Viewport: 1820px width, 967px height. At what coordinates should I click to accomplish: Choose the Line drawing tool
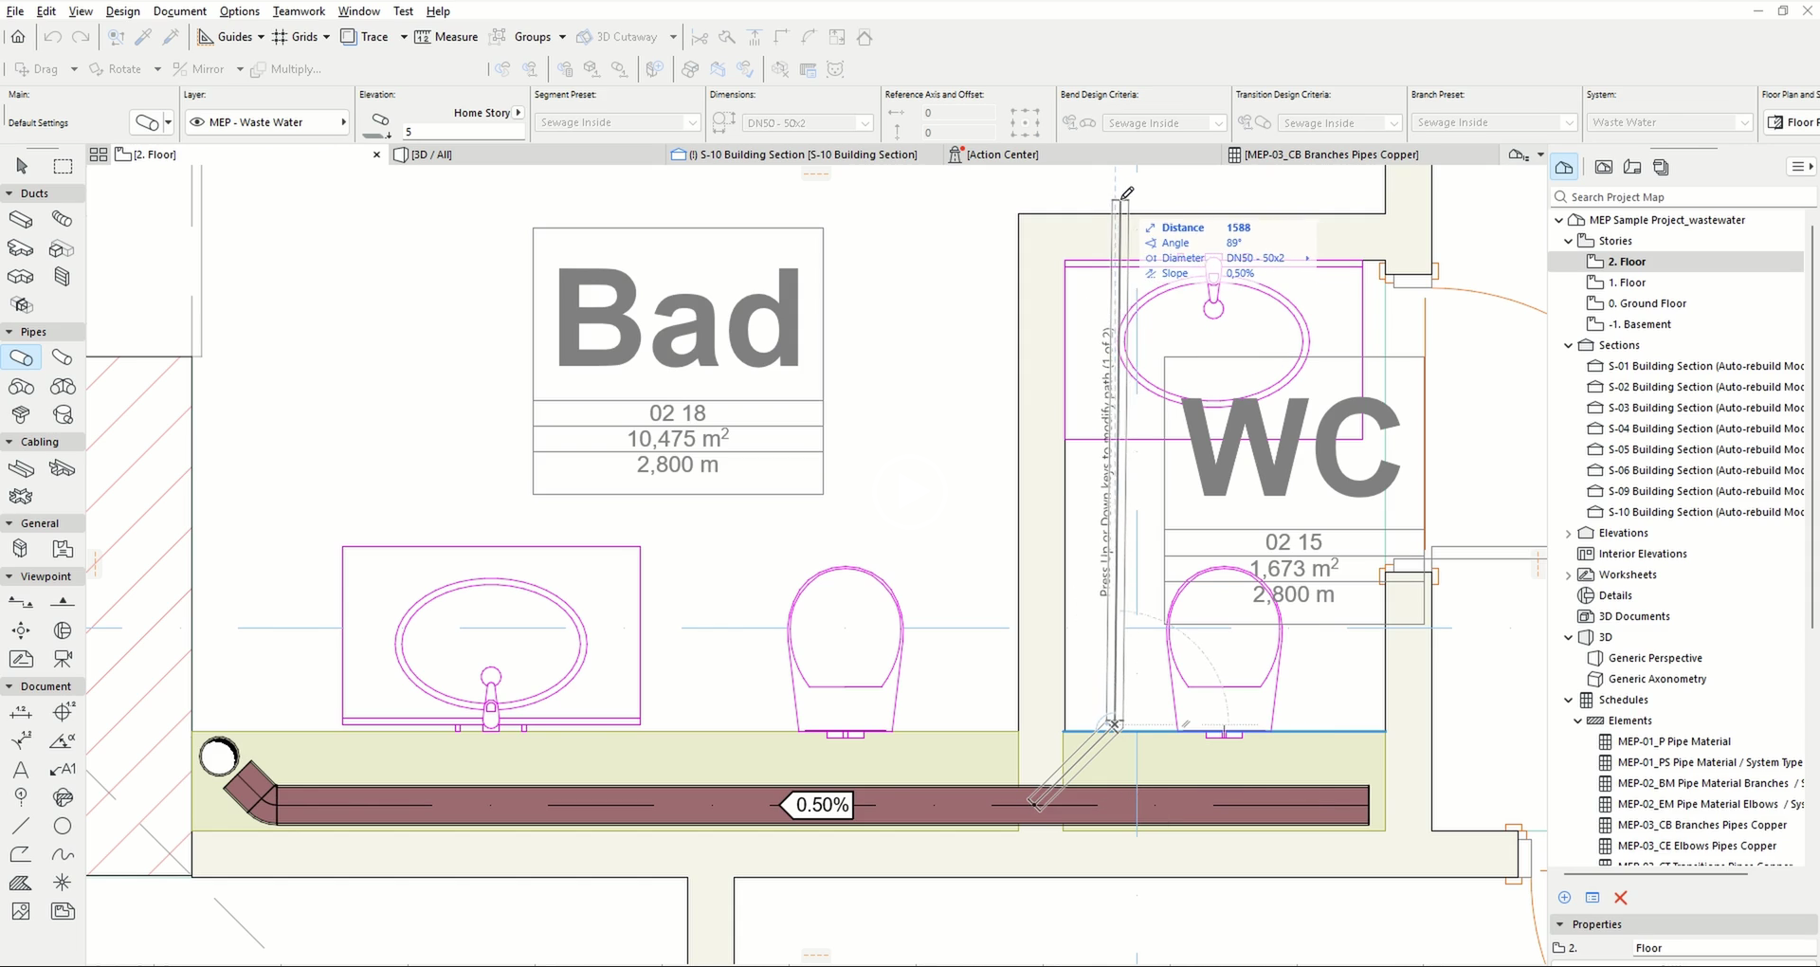pyautogui.click(x=21, y=826)
